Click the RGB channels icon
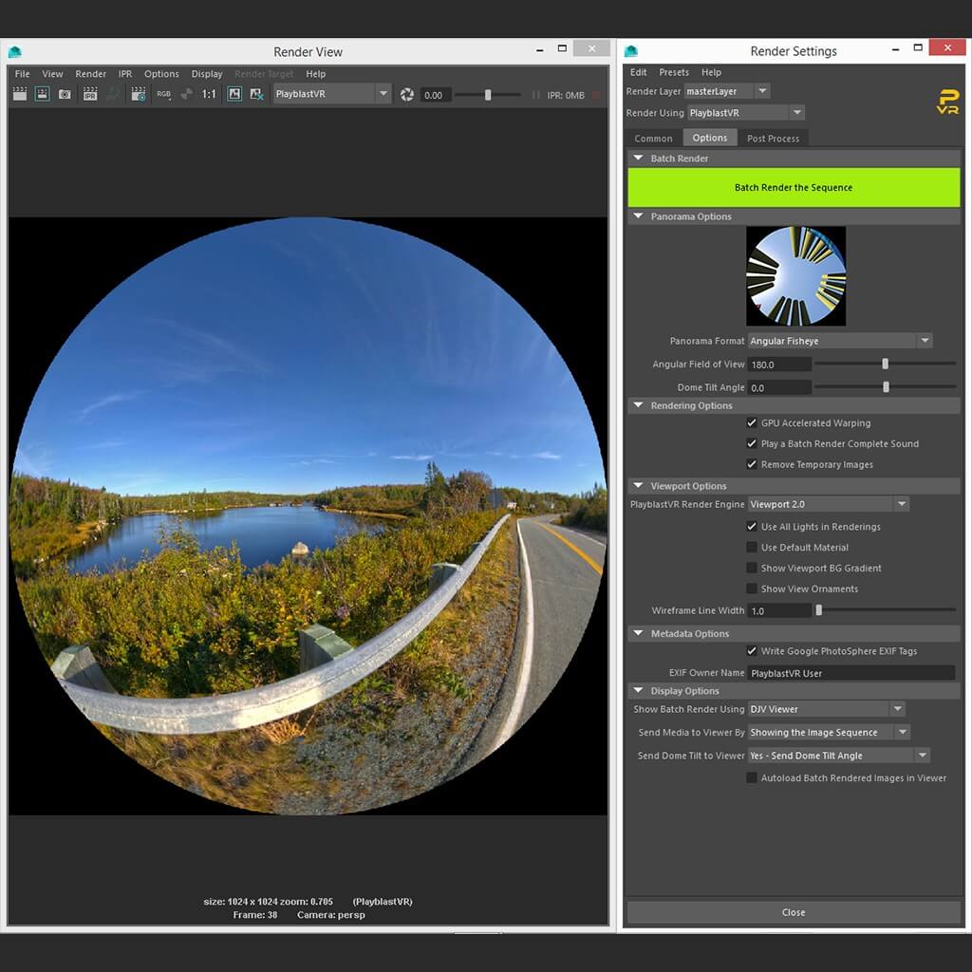The width and height of the screenshot is (972, 972). [x=163, y=94]
